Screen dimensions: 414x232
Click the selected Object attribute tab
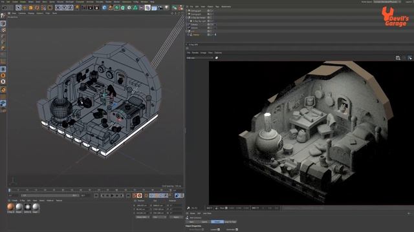[x=217, y=222]
